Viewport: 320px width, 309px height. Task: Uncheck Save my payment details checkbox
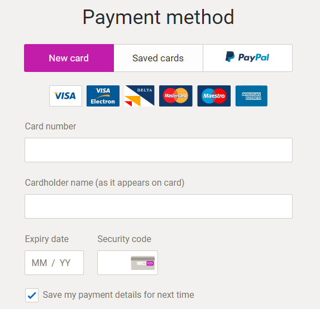32,295
